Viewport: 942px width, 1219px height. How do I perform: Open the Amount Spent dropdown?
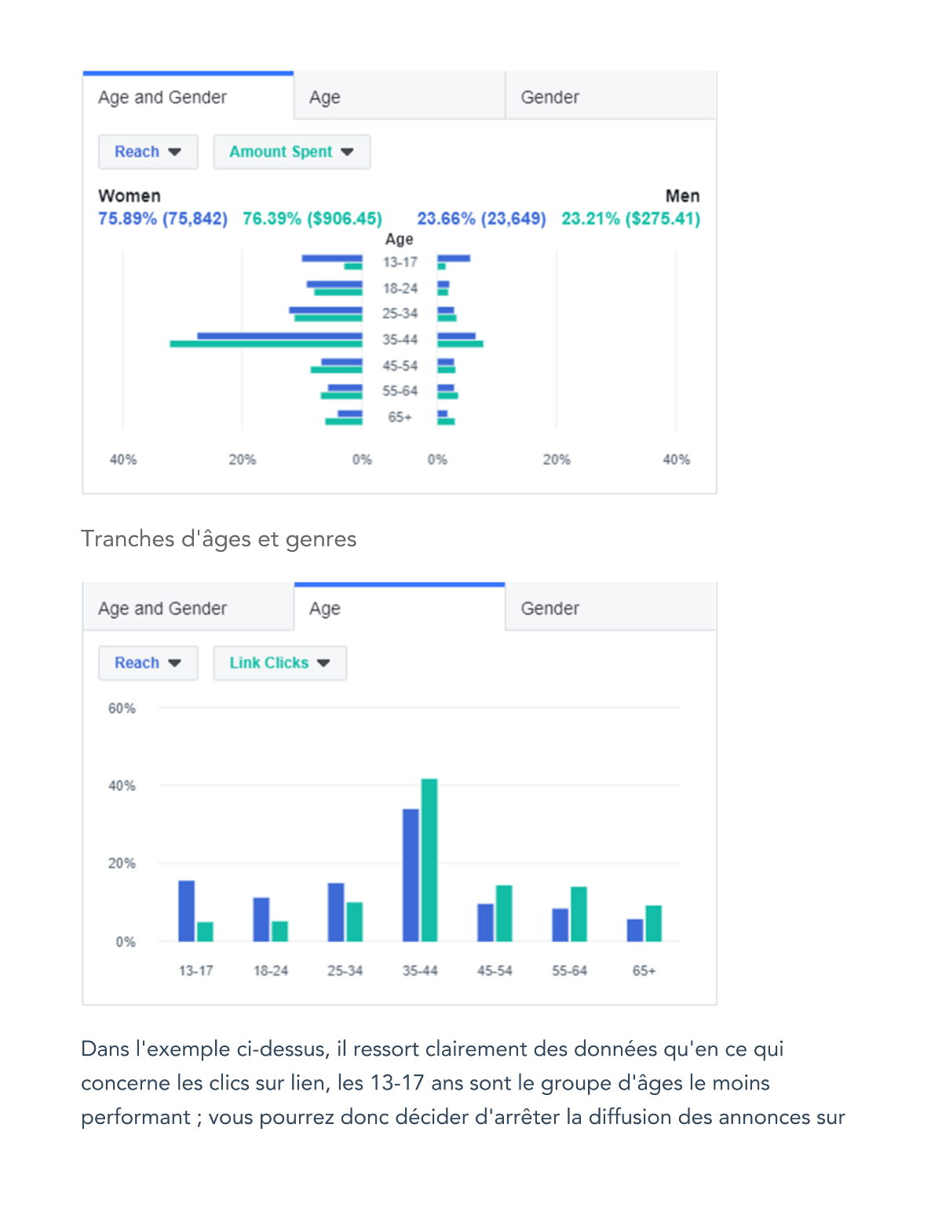(x=291, y=152)
